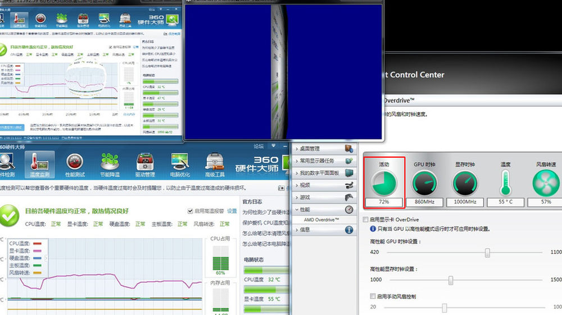Click the 860MHz value field
Screen dimensions: 562x315
pos(424,202)
